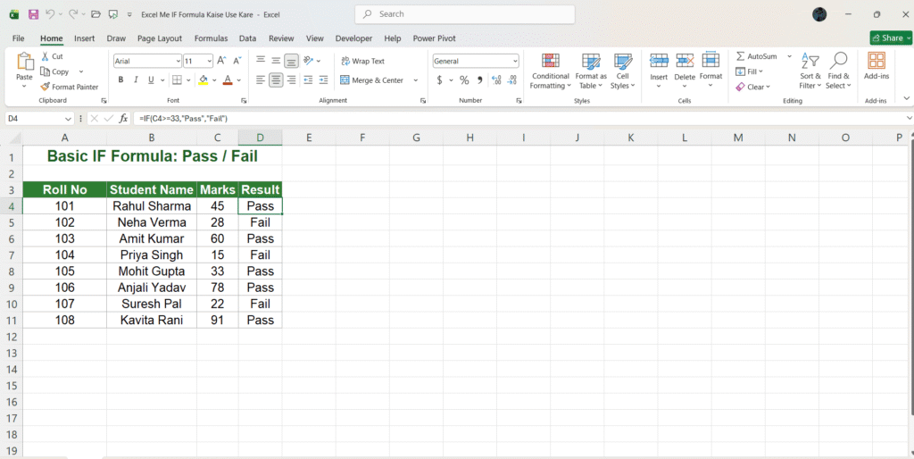Click the Delete cells icon
The image size is (914, 459).
(685, 61)
